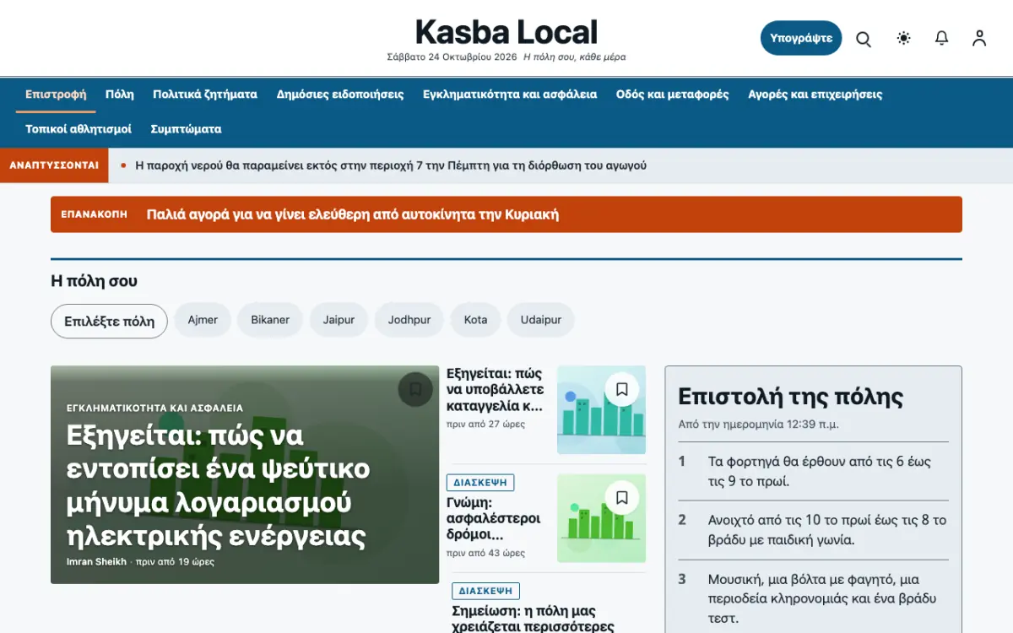Open 'Γνώμη: ασφαλέστεροι δρόμοι' headline
This screenshot has width=1013, height=633.
(x=494, y=519)
